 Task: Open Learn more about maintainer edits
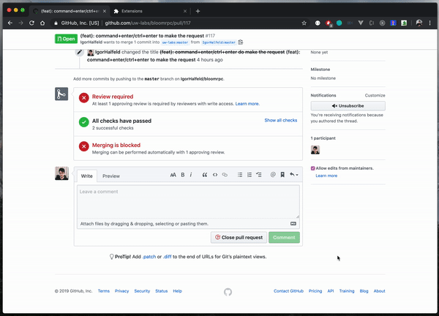point(326,176)
